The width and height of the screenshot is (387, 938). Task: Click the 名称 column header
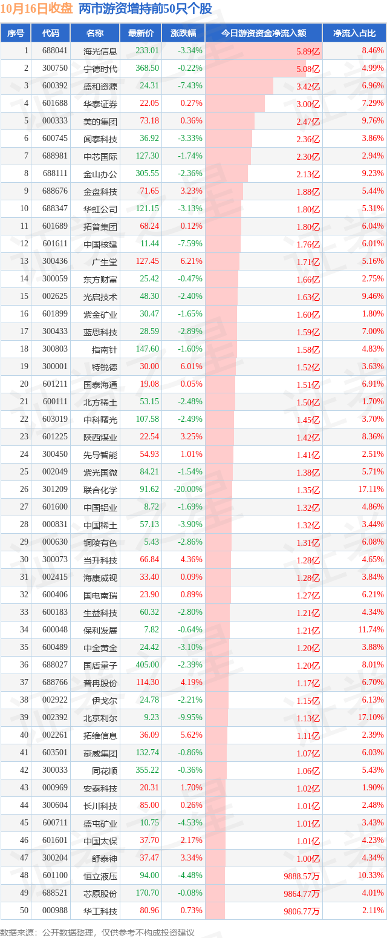pyautogui.click(x=95, y=33)
